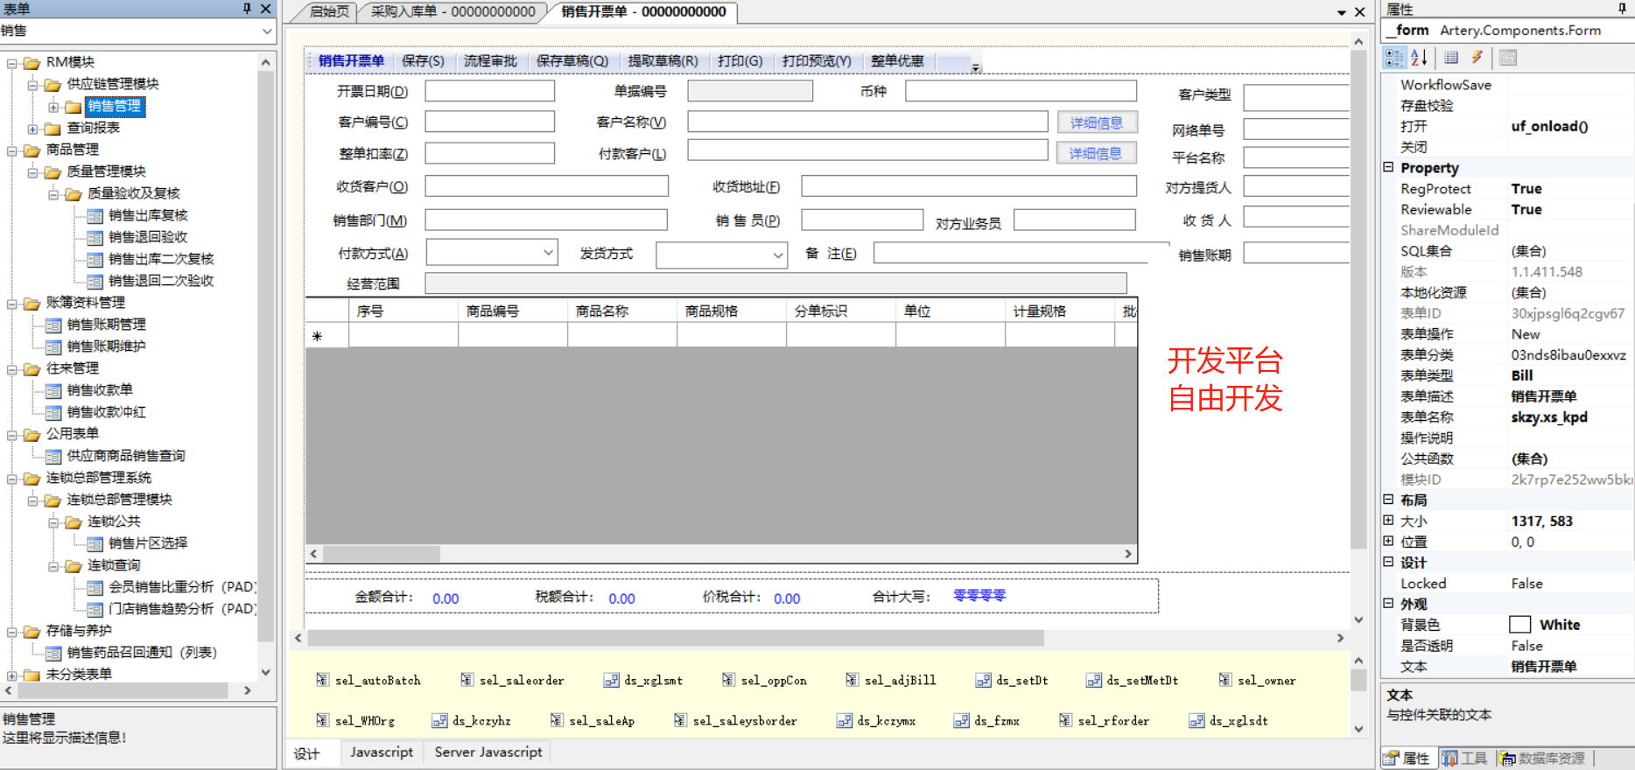
Task: Select the sel_rforder component icon
Action: pos(1065,720)
